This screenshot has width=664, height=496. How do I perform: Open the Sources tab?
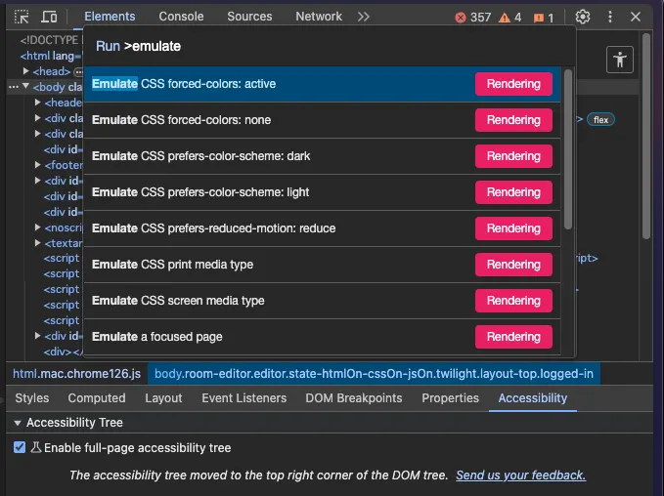(x=249, y=17)
